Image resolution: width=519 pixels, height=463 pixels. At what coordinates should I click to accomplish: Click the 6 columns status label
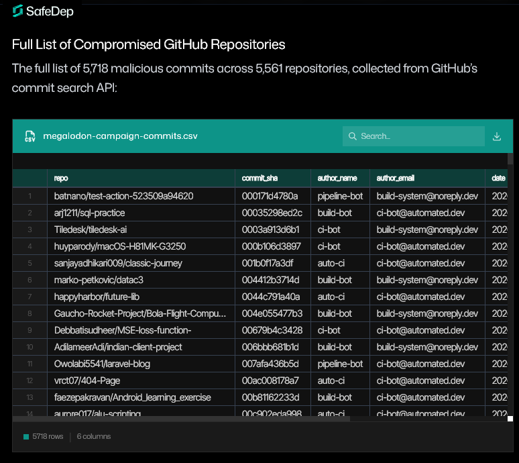94,437
